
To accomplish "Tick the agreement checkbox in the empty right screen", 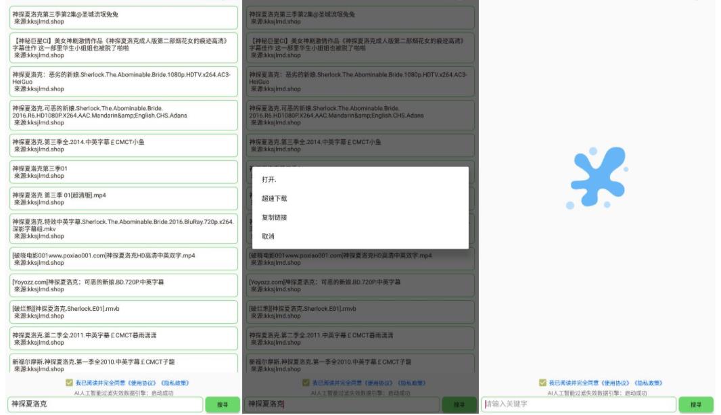I will (542, 383).
